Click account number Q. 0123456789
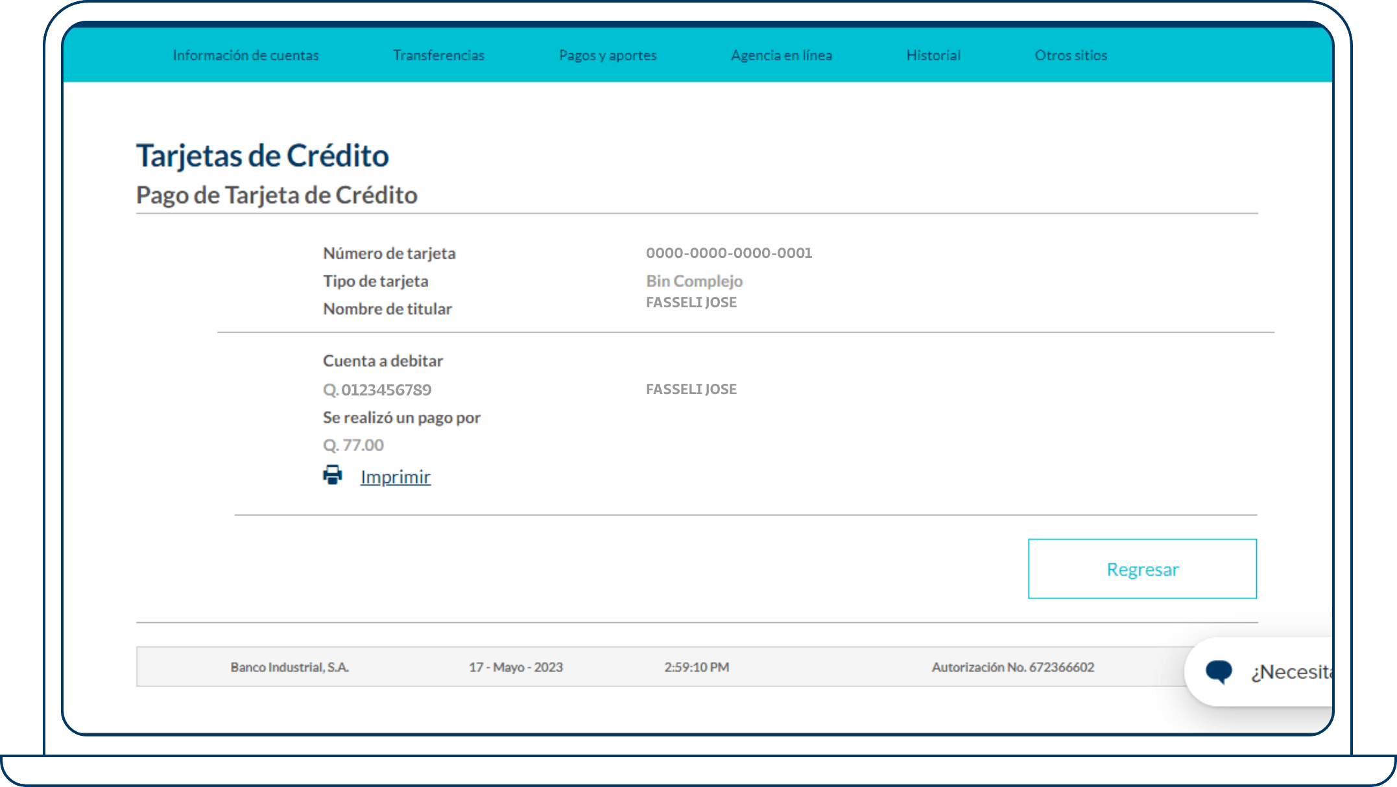The width and height of the screenshot is (1397, 787). (x=377, y=390)
